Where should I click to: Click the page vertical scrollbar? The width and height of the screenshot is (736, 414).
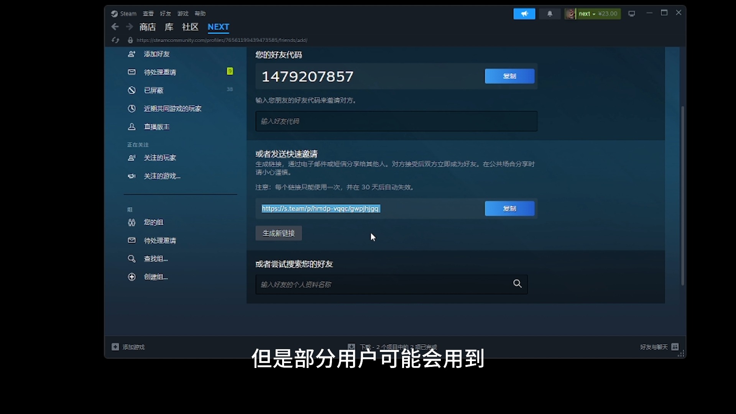[x=682, y=195]
